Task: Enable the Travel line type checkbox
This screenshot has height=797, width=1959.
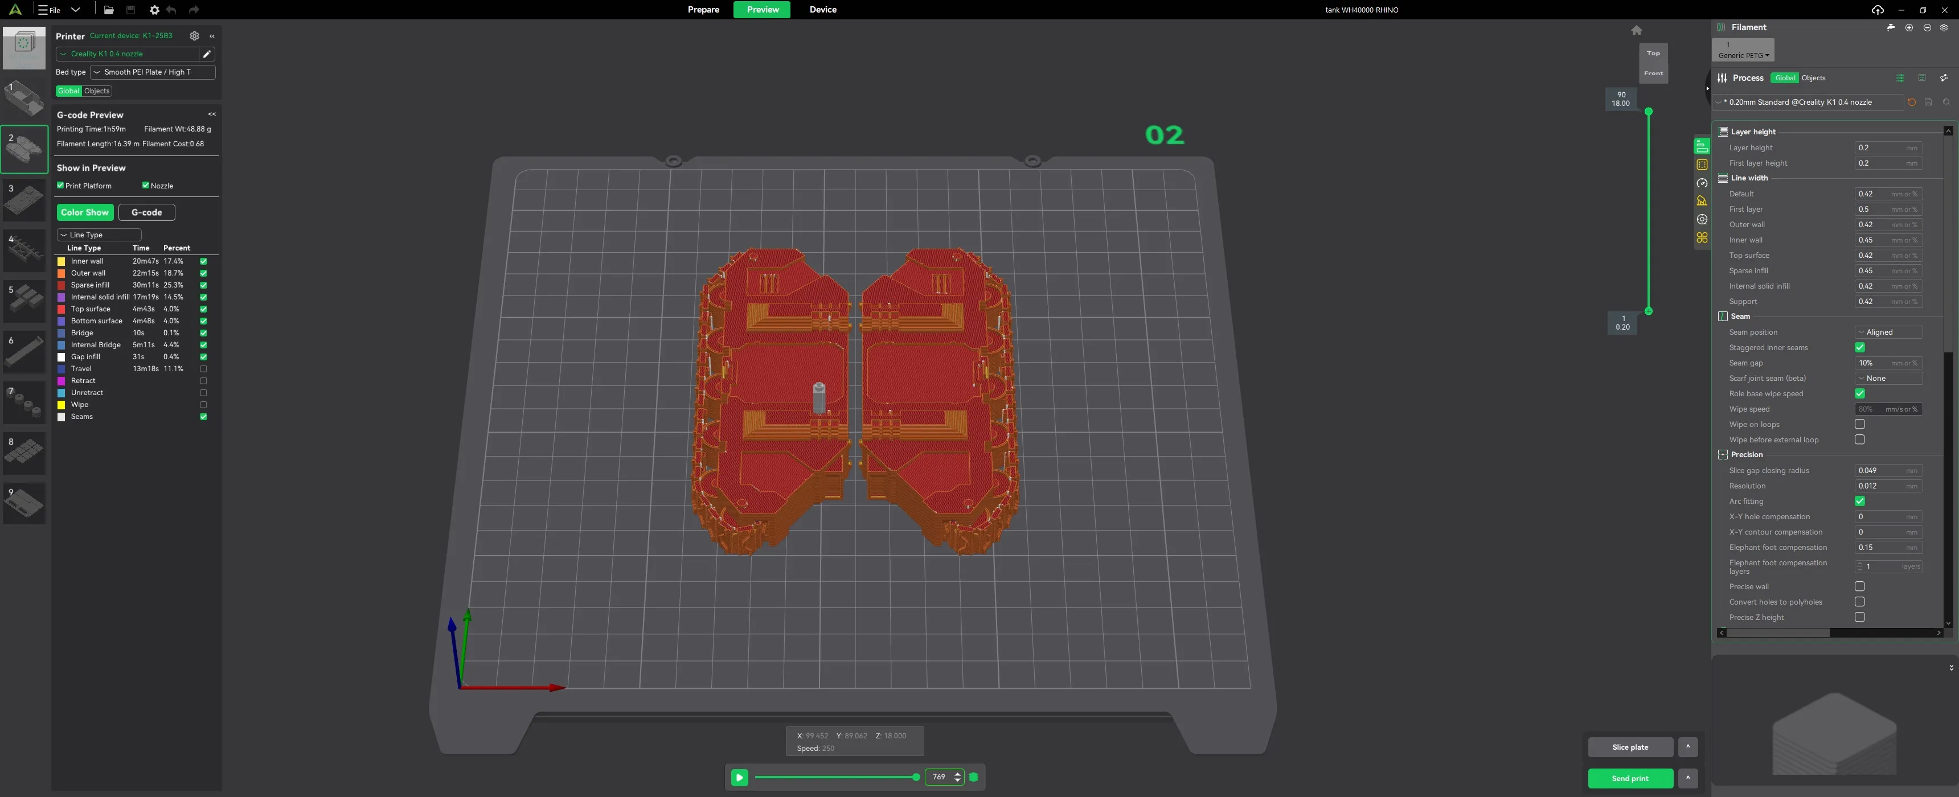Action: 203,369
